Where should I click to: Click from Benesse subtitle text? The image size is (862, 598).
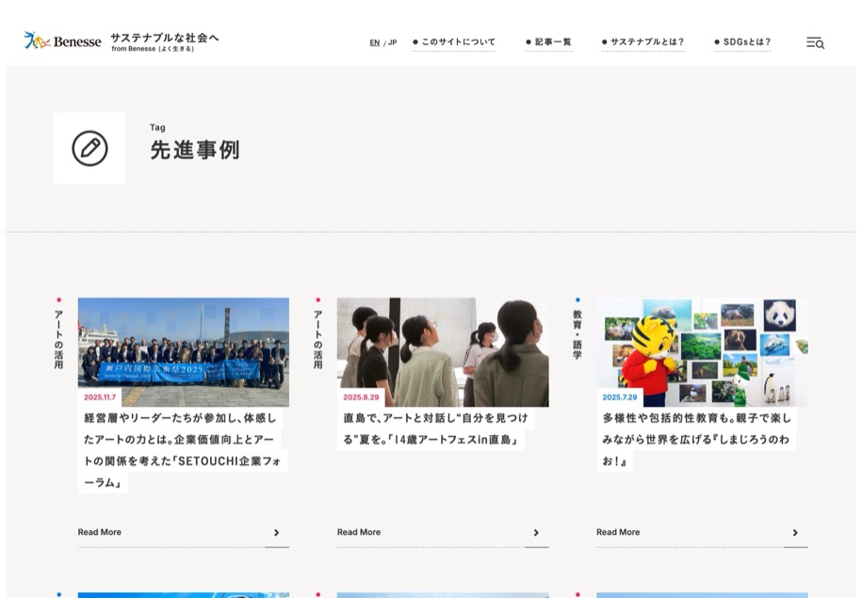[x=153, y=49]
